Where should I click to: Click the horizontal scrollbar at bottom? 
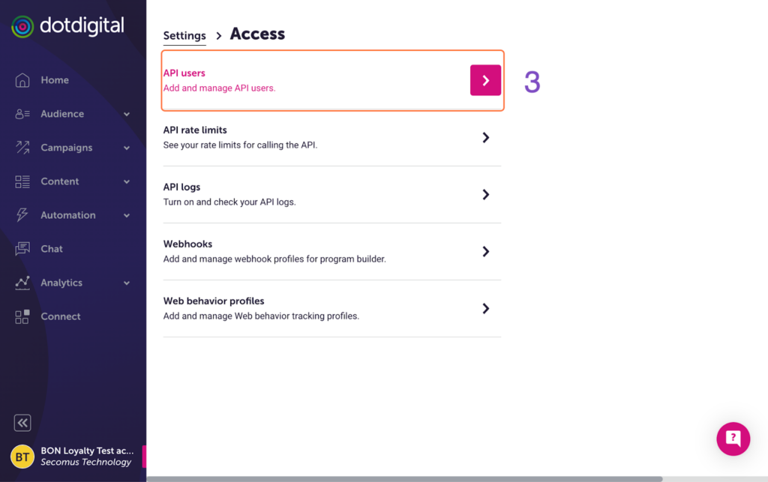click(x=405, y=479)
